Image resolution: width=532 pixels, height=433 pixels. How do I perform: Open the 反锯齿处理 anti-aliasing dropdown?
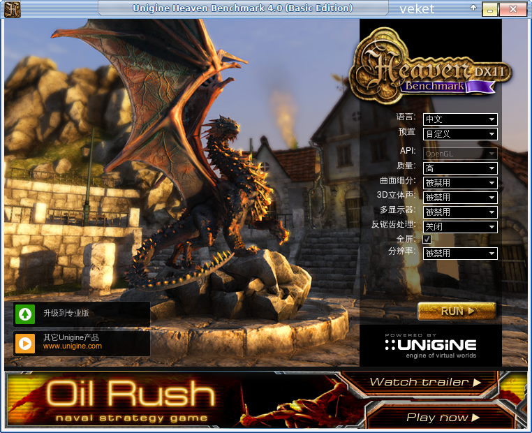460,227
